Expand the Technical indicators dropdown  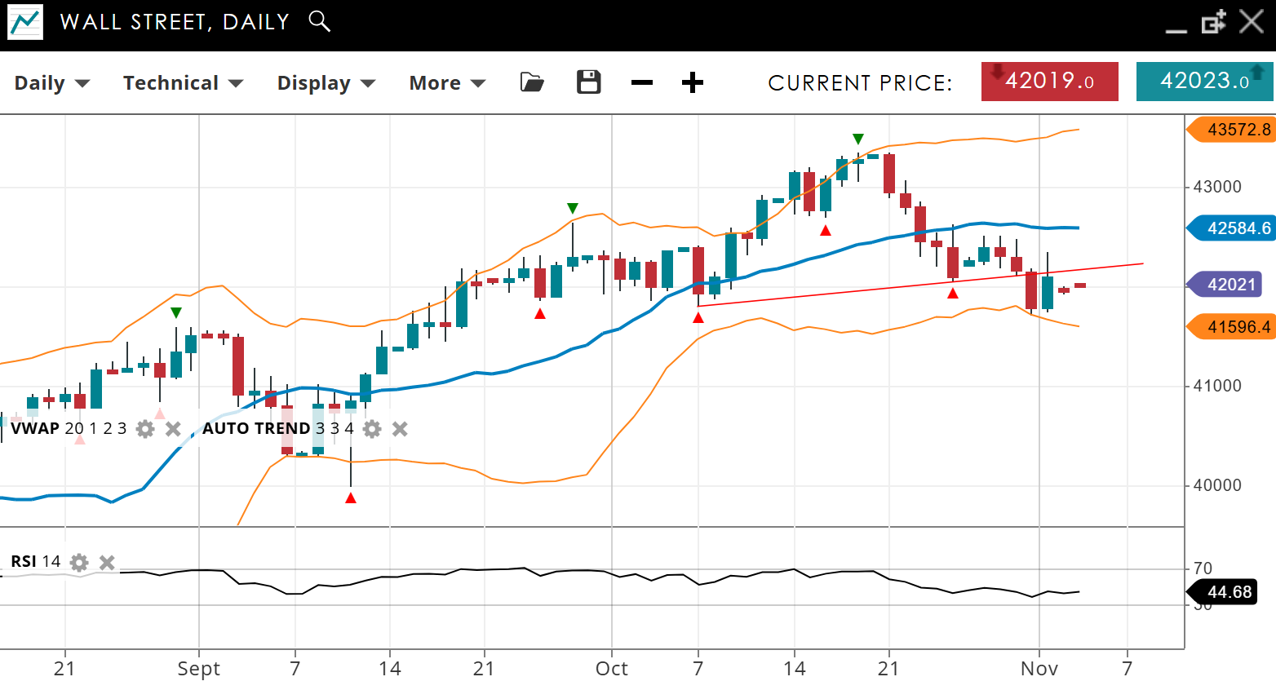183,83
